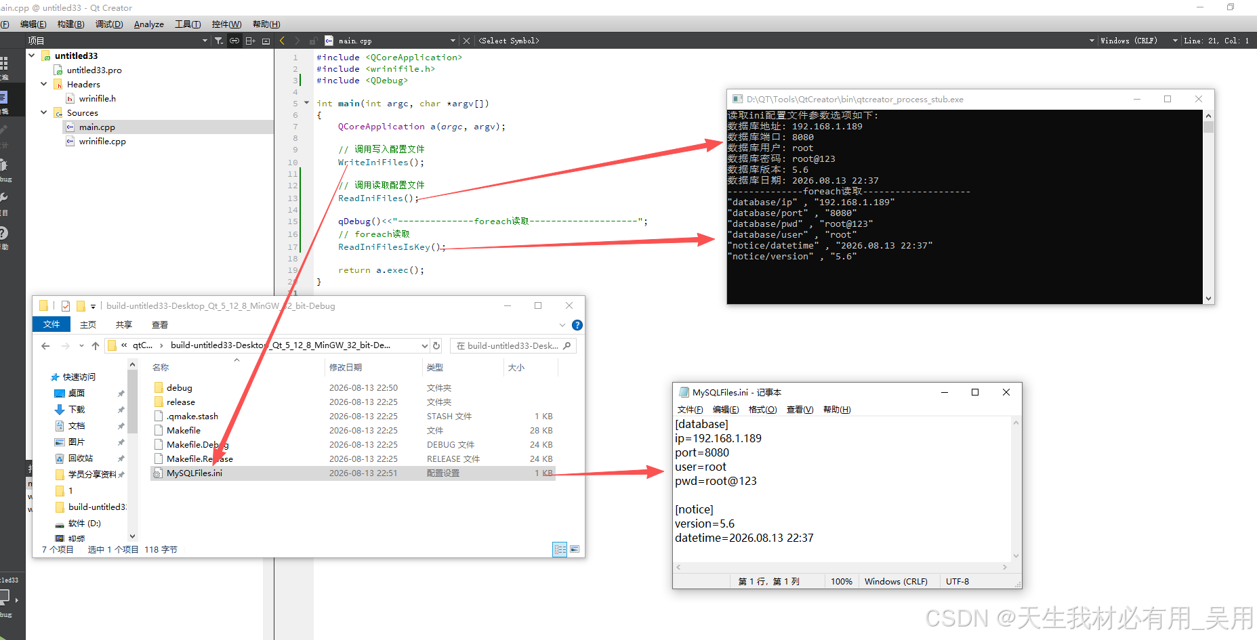
Task: Open the 工具(T) menu
Action: click(x=188, y=24)
